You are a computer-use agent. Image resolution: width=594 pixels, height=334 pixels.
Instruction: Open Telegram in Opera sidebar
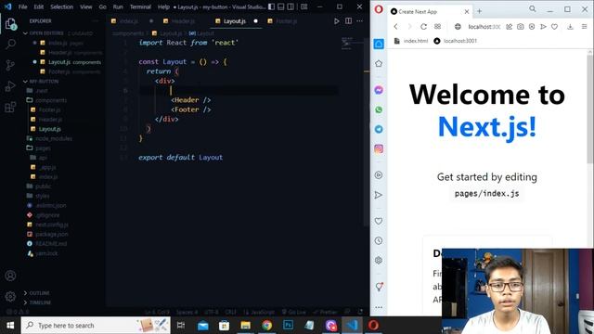point(379,129)
